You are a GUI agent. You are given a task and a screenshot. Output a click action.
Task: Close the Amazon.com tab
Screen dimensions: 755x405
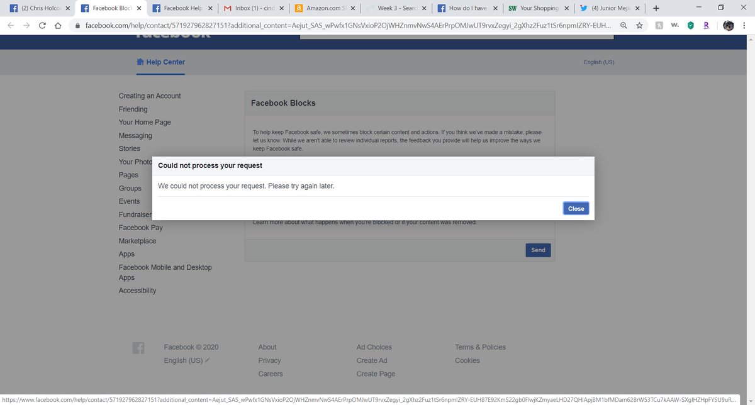(353, 9)
